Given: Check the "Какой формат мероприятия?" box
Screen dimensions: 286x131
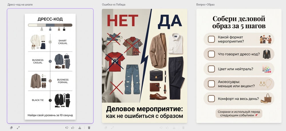Looking at the screenshot, I should click(211, 39).
